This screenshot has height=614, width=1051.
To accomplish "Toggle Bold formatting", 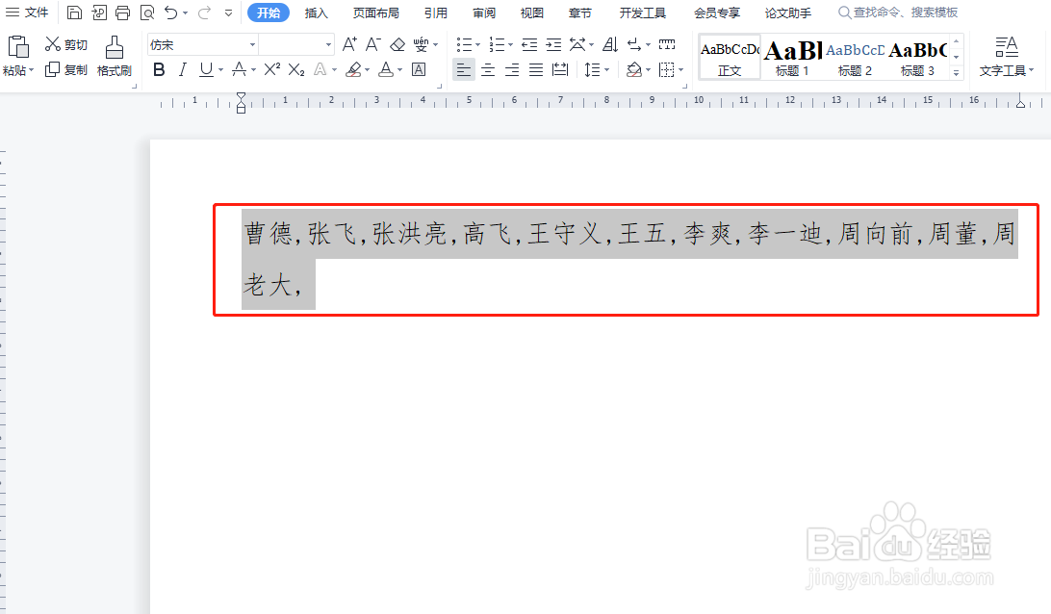I will (159, 69).
